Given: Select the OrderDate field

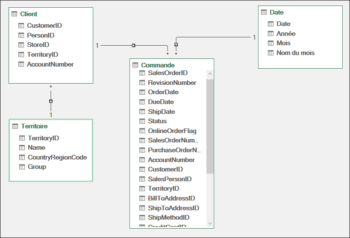Looking at the screenshot, I should point(163,92).
